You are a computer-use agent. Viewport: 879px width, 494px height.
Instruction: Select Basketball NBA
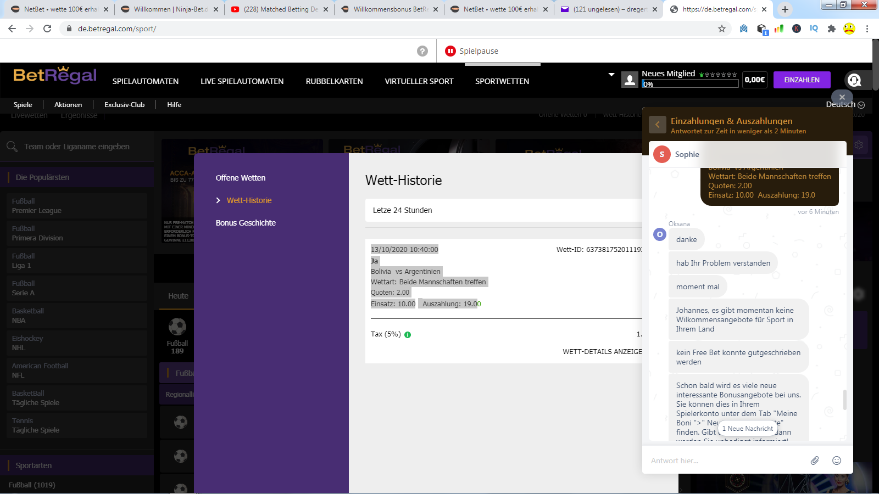(x=77, y=316)
